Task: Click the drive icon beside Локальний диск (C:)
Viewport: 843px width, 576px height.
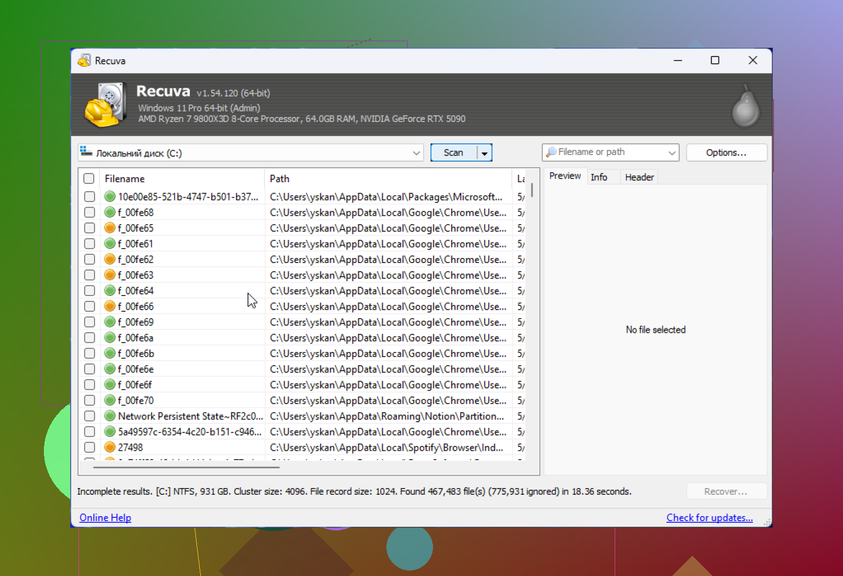Action: tap(86, 152)
